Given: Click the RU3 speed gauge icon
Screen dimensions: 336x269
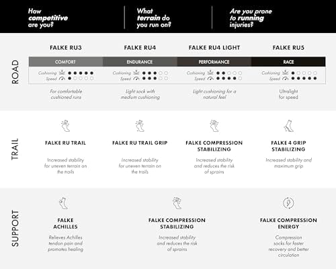Looking at the screenshot, I should [62, 79].
